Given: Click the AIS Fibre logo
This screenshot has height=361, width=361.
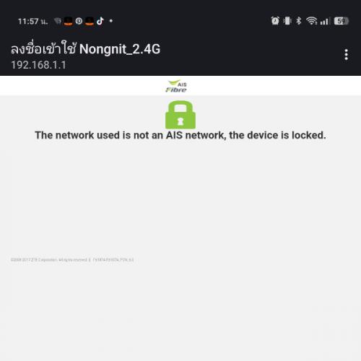Looking at the screenshot, I should [176, 86].
